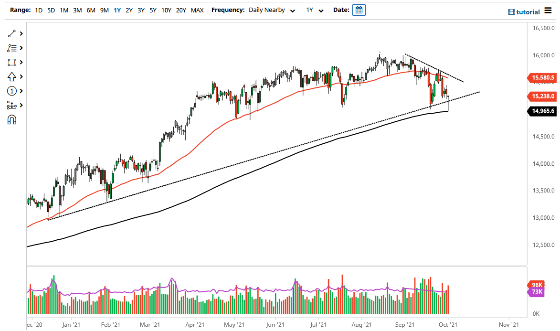Switch to the 5Y range
The image size is (560, 331).
tap(153, 10)
